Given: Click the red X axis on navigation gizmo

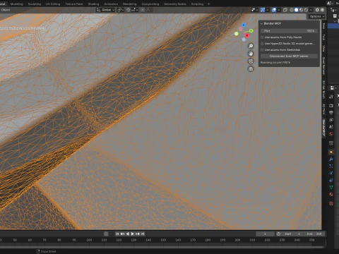Looking at the screenshot, I should coord(246,35).
